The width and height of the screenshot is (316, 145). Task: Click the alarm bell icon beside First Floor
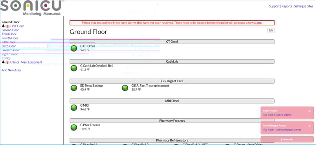click(x=3, y=26)
